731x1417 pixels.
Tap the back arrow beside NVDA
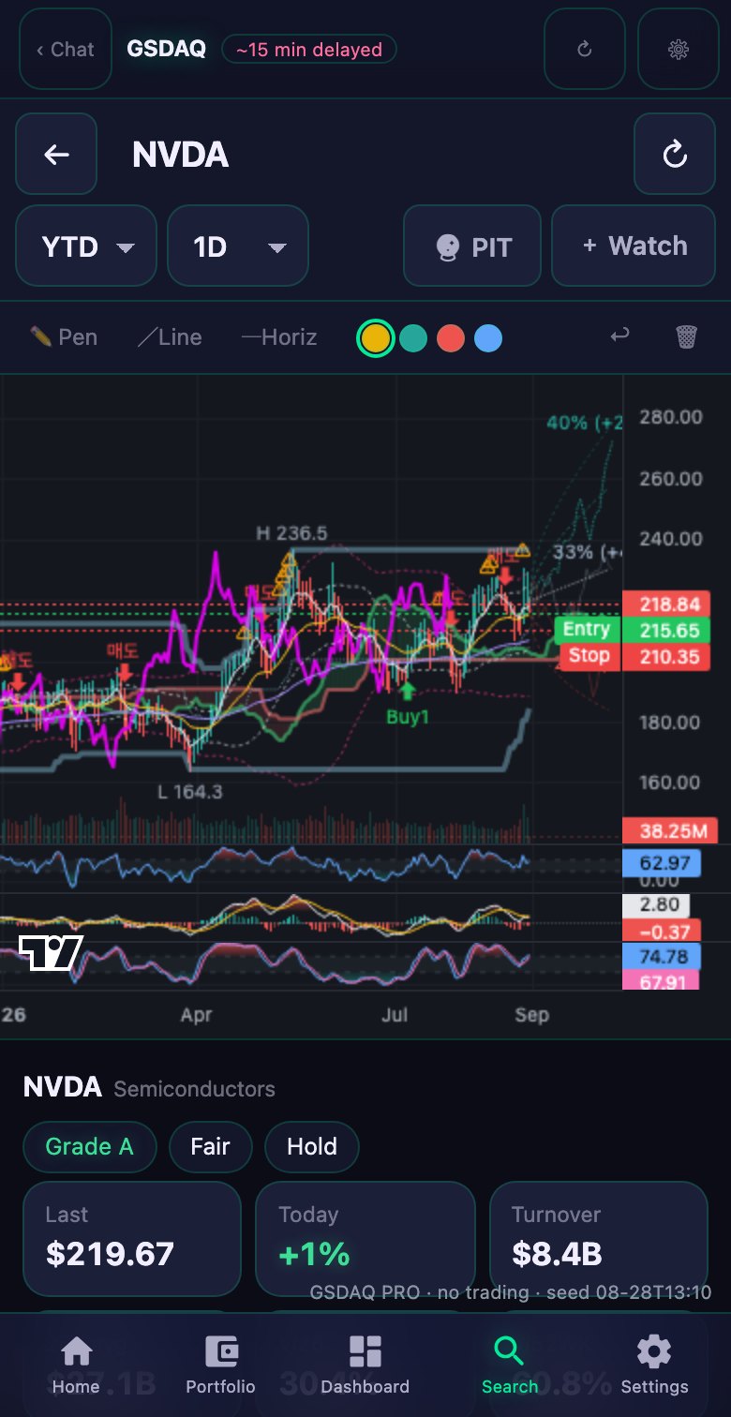(56, 155)
